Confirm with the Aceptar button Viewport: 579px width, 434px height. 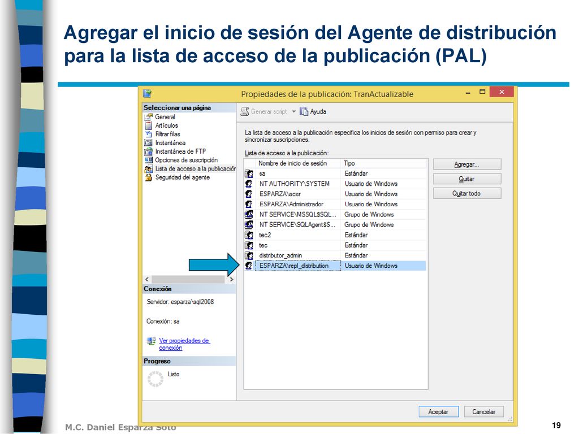[438, 411]
